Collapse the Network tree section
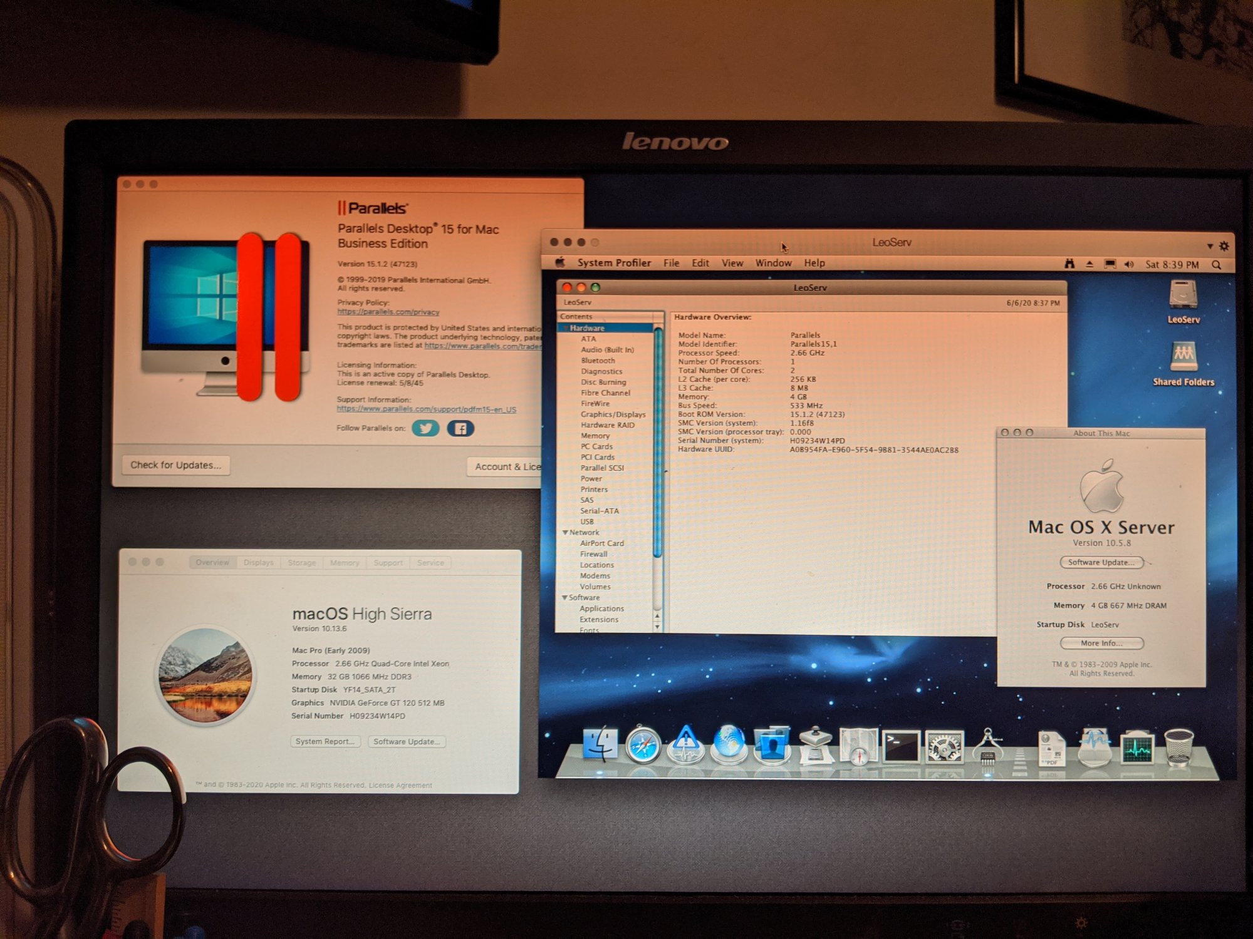This screenshot has width=1253, height=939. (565, 533)
